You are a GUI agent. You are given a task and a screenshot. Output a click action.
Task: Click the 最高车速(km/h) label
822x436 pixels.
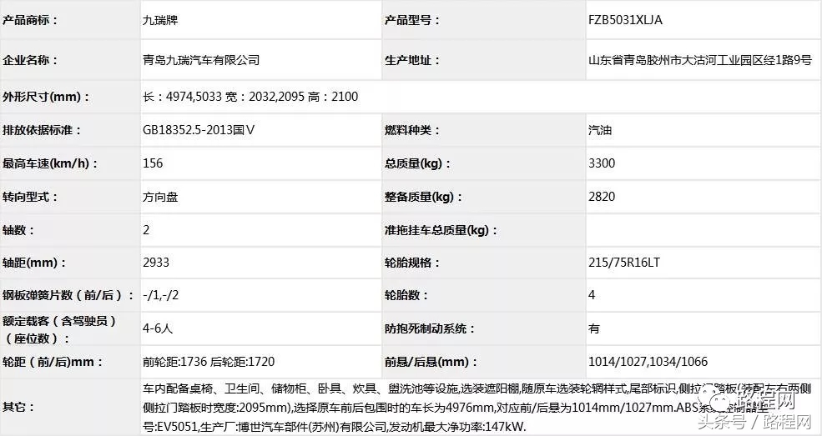[x=50, y=163]
